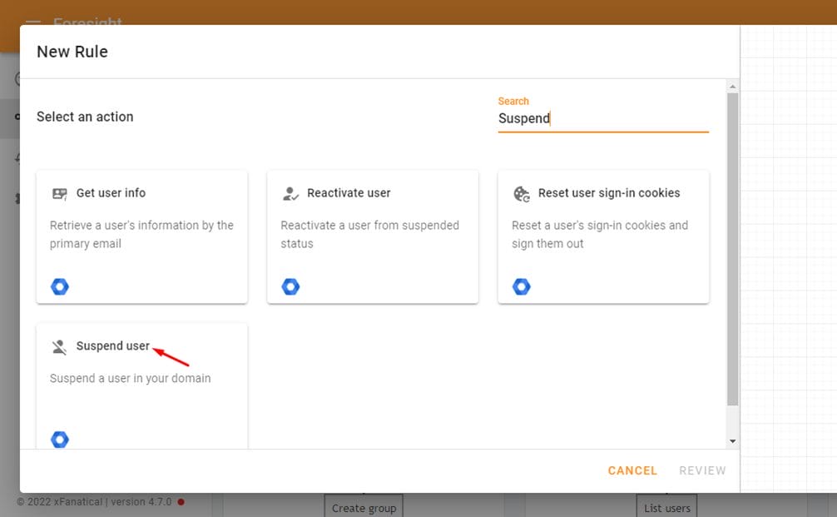This screenshot has width=837, height=517.
Task: Choose the Get user info action
Action: click(x=111, y=193)
